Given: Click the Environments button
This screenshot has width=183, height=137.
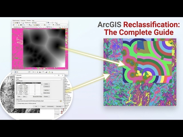Looking at the screenshot, I should pyautogui.click(x=51, y=106).
